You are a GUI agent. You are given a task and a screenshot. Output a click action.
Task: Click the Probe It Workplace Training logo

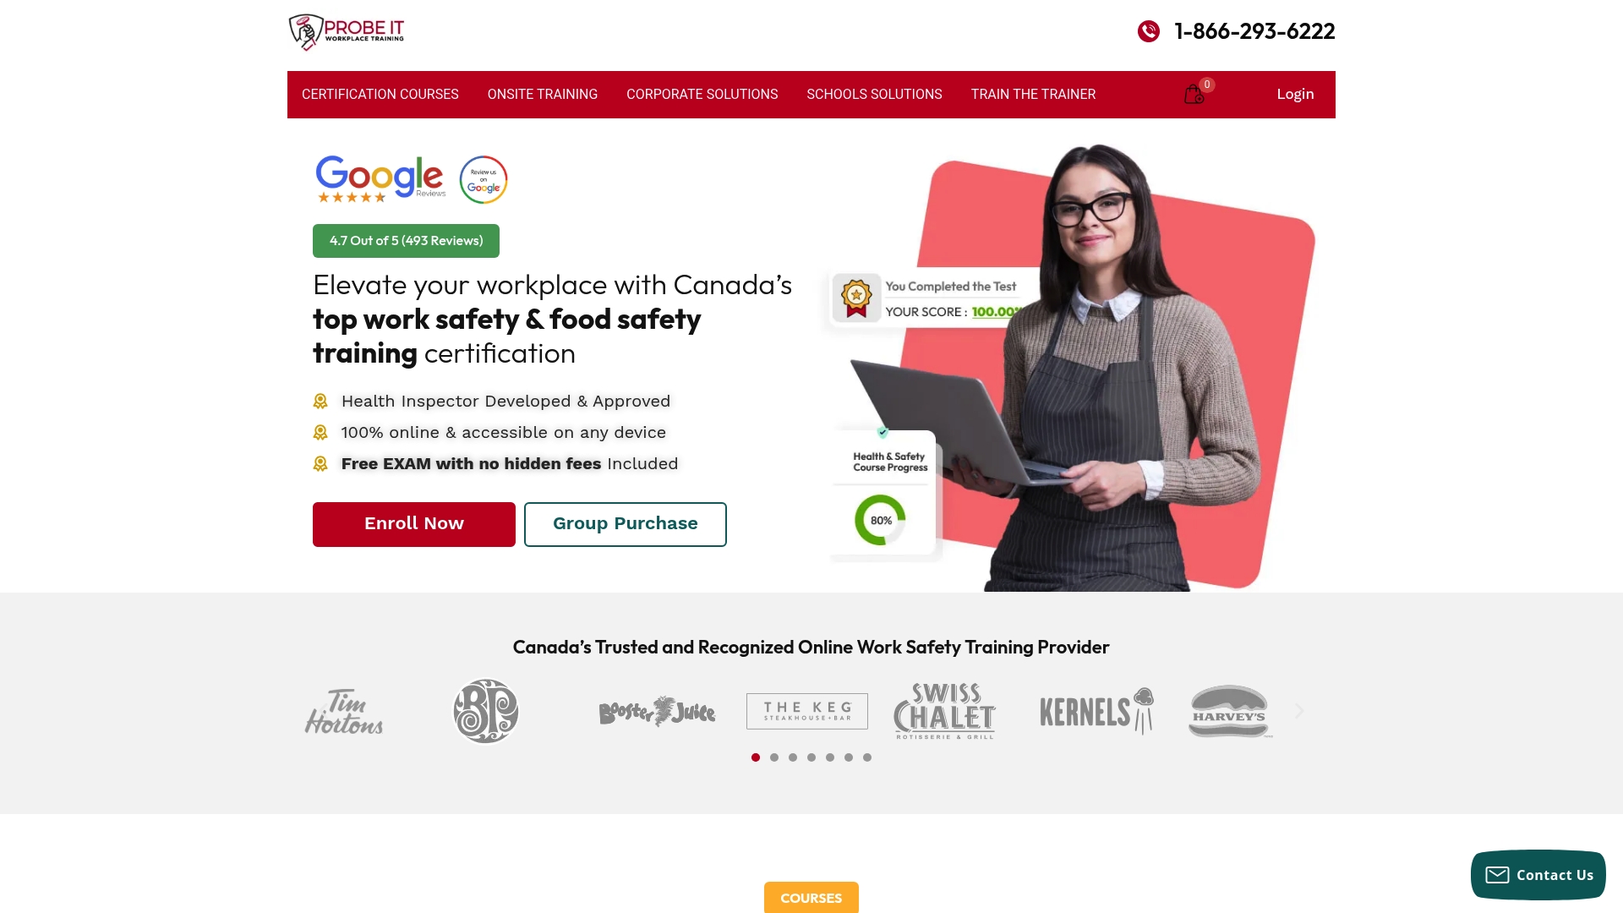click(x=347, y=32)
